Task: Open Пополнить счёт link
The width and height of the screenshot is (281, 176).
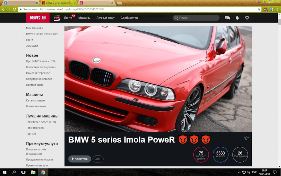Action: (36, 149)
